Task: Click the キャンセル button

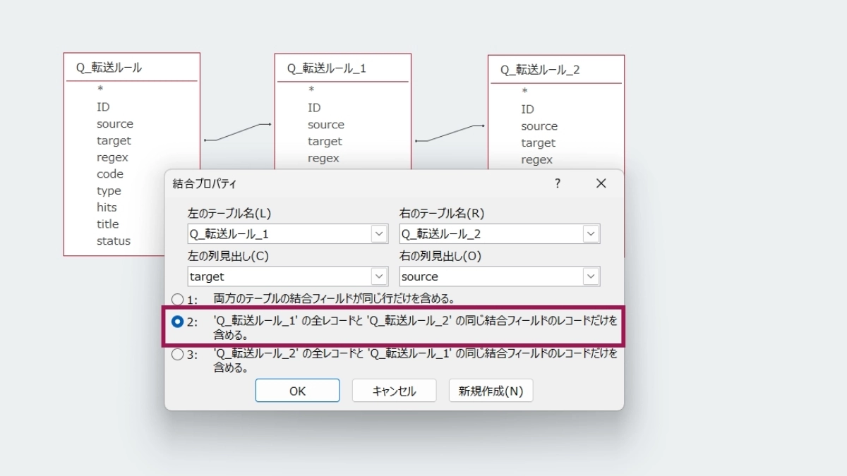Action: pyautogui.click(x=394, y=391)
